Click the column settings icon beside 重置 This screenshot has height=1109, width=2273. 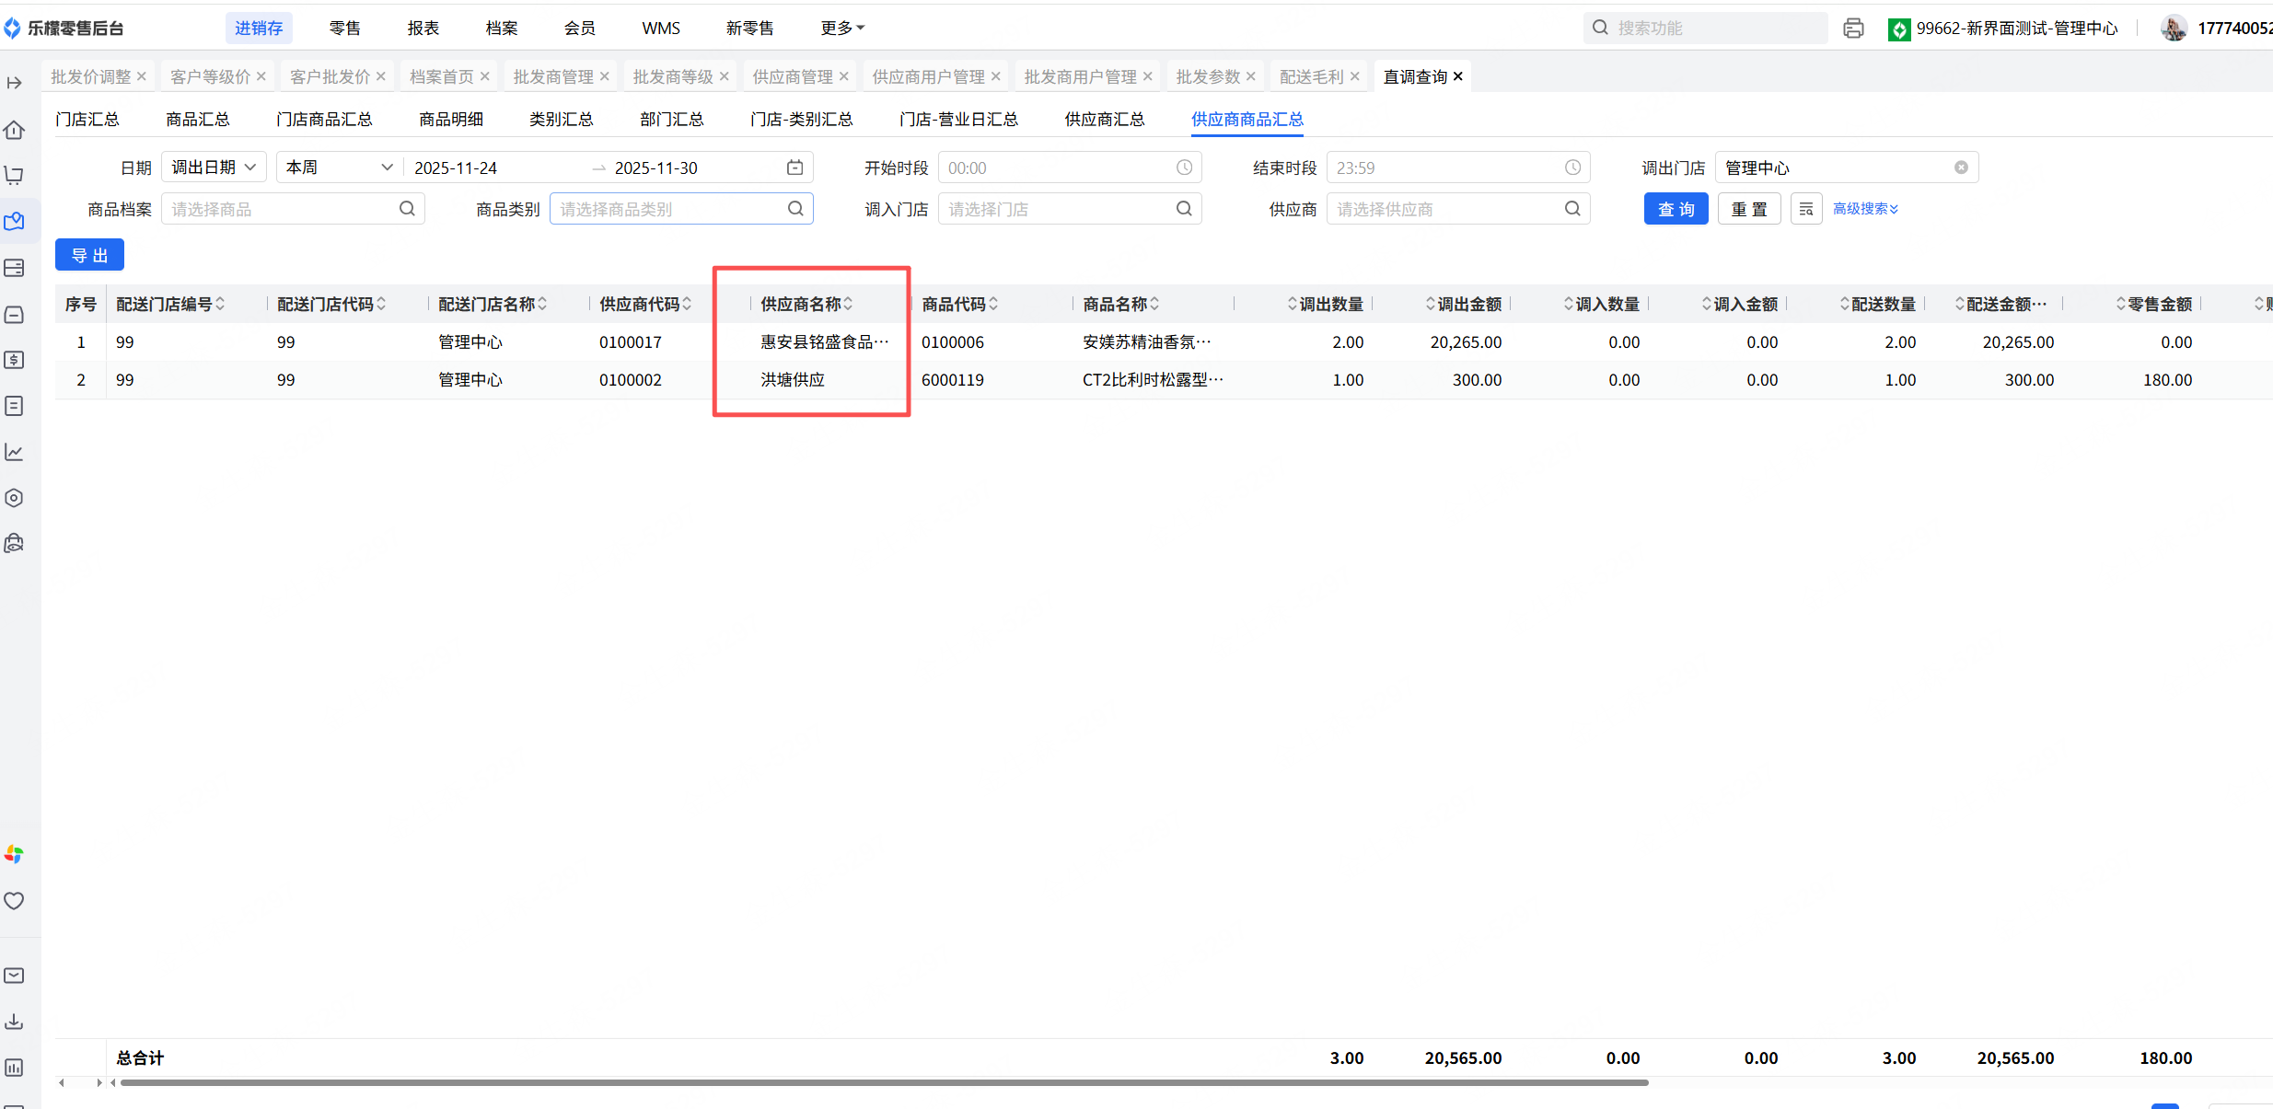pyautogui.click(x=1806, y=209)
